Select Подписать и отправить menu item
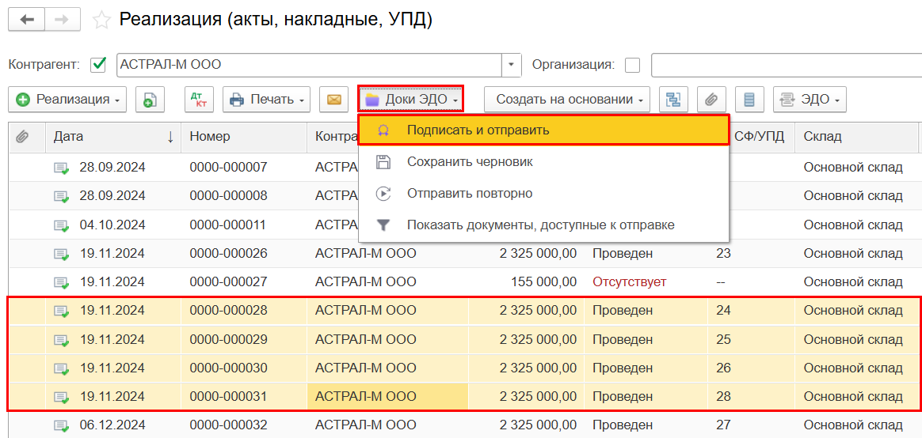 click(x=478, y=130)
